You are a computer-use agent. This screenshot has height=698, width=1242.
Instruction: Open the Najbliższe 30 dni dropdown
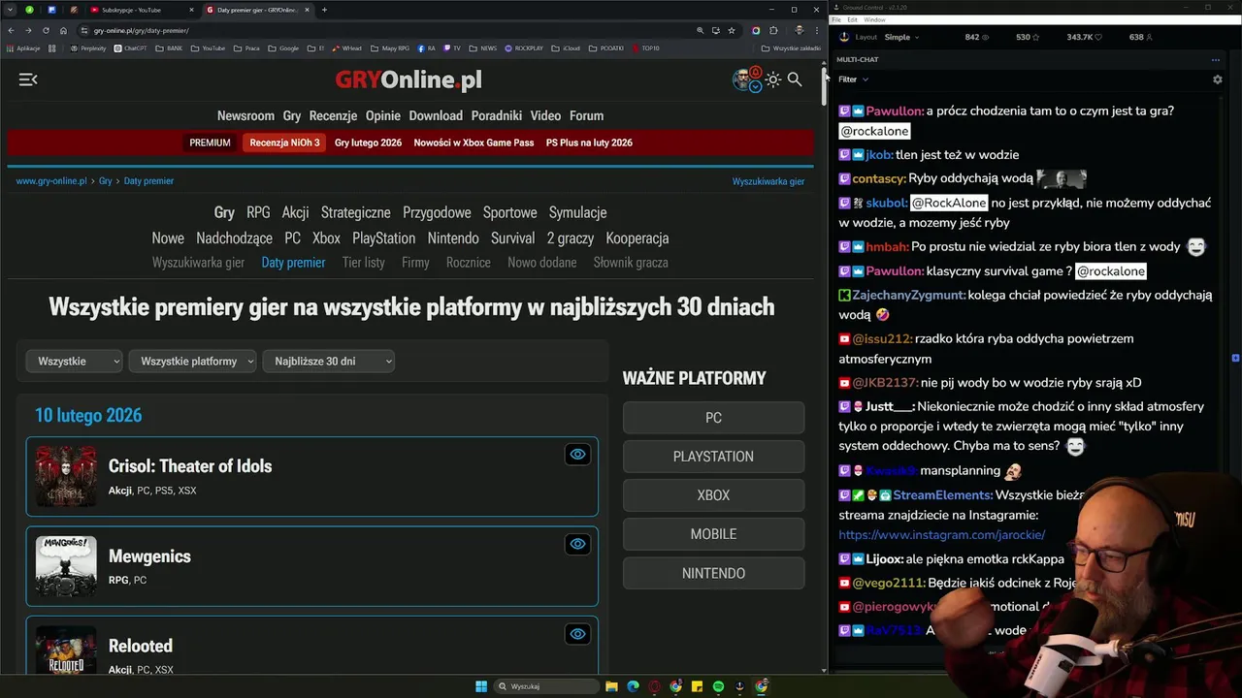point(329,361)
